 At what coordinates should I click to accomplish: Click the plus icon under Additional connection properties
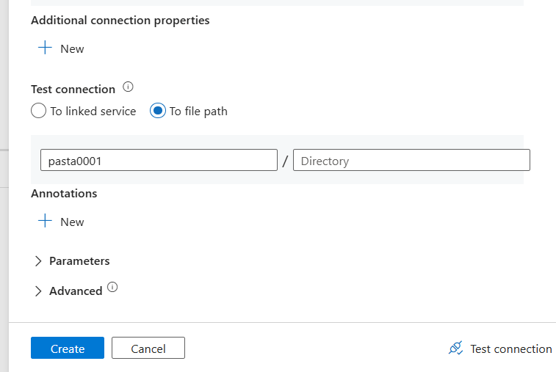click(46, 48)
